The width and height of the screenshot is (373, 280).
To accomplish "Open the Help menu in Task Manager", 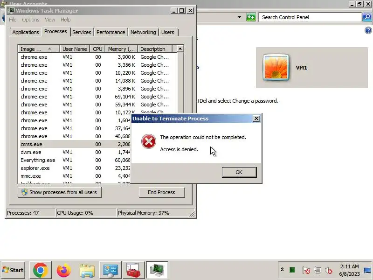I will click(65, 20).
